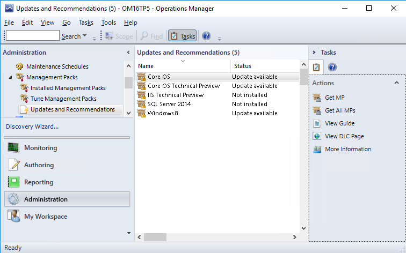The width and height of the screenshot is (406, 253).
Task: Sort list by Name column header
Action: coord(183,66)
